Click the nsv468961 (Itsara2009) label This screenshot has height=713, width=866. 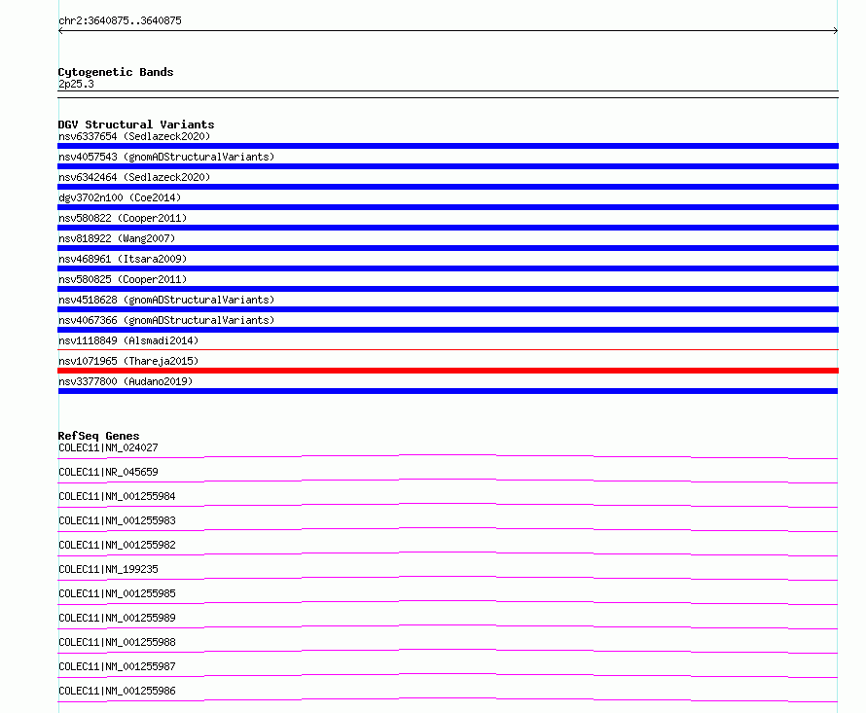123,259
